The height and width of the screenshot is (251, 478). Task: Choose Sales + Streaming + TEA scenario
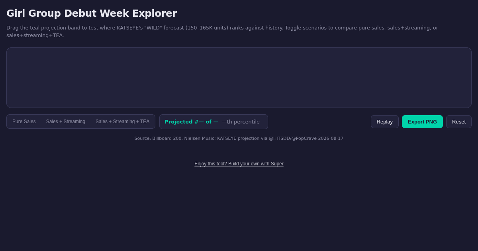pyautogui.click(x=123, y=122)
